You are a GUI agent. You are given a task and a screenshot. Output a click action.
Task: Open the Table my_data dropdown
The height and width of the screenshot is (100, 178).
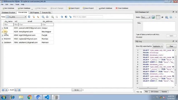click(x=16, y=17)
